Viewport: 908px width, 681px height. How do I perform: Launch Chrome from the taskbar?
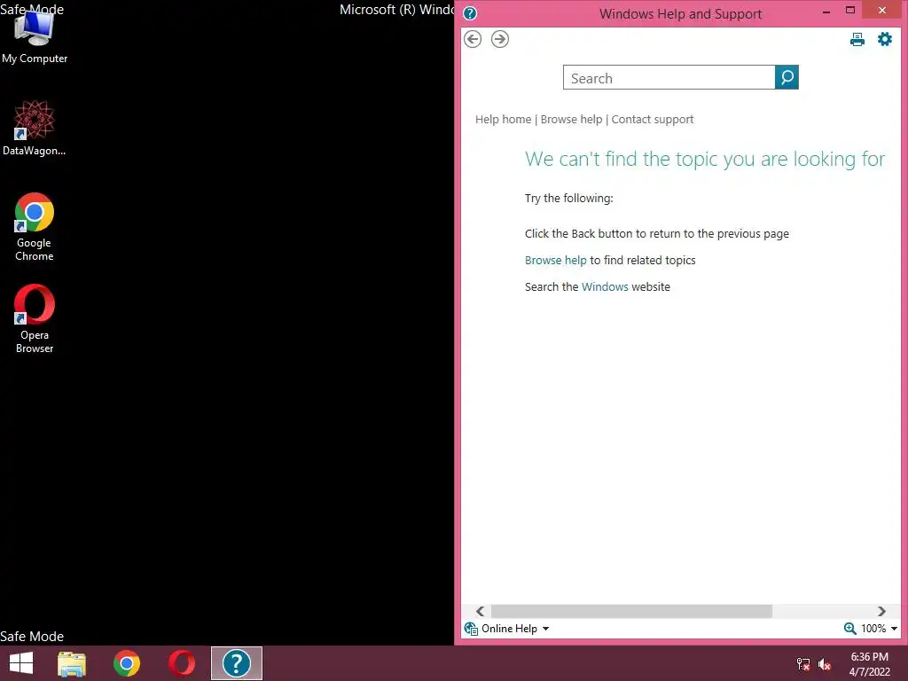[126, 663]
